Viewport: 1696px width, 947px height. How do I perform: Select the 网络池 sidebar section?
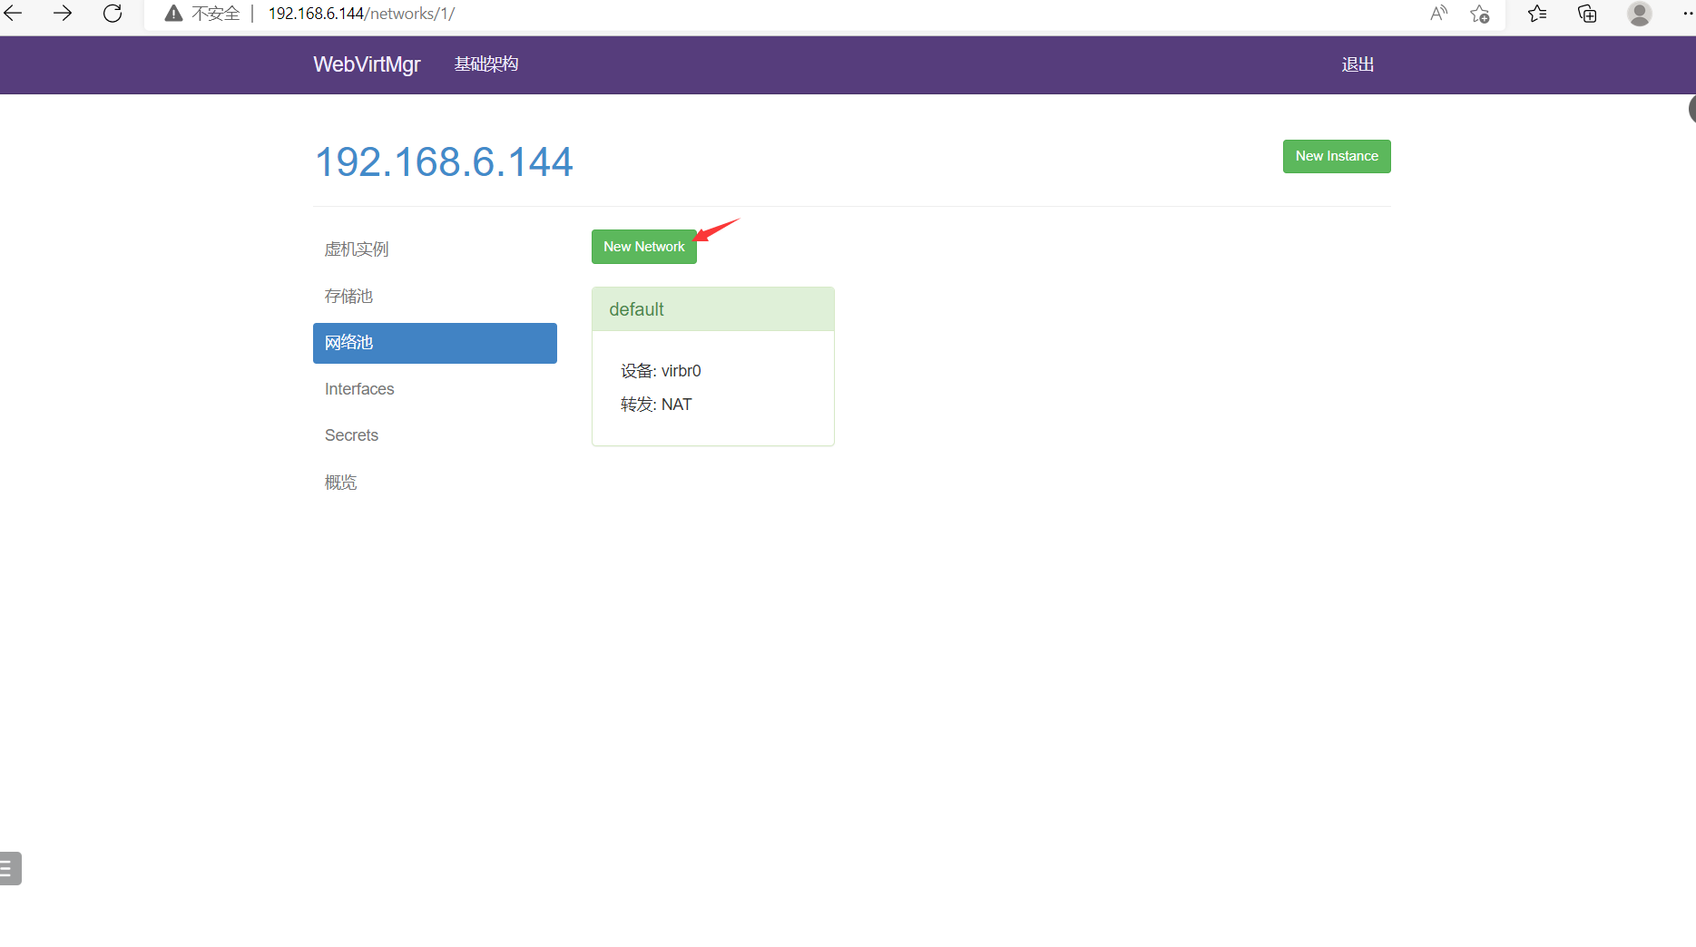pos(435,343)
